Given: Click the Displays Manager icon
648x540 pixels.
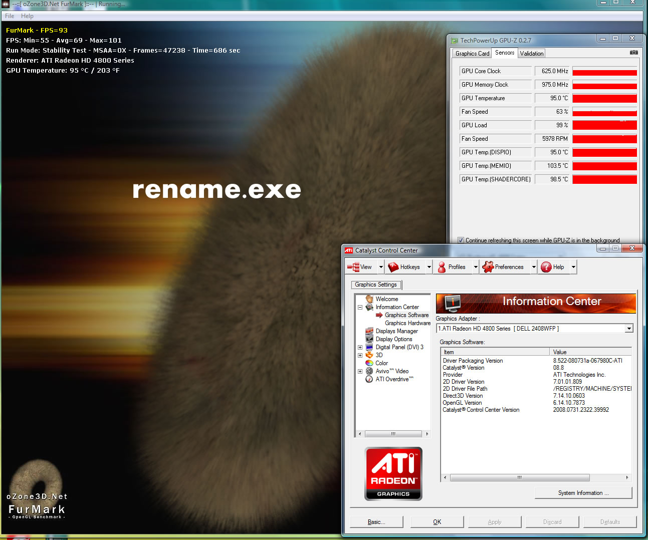Looking at the screenshot, I should coord(369,331).
